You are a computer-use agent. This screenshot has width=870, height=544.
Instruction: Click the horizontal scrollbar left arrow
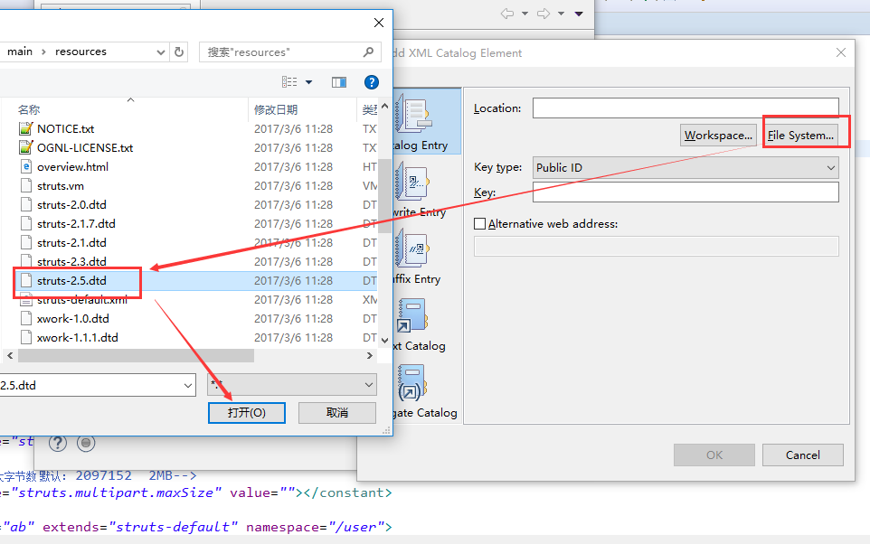tap(10, 356)
